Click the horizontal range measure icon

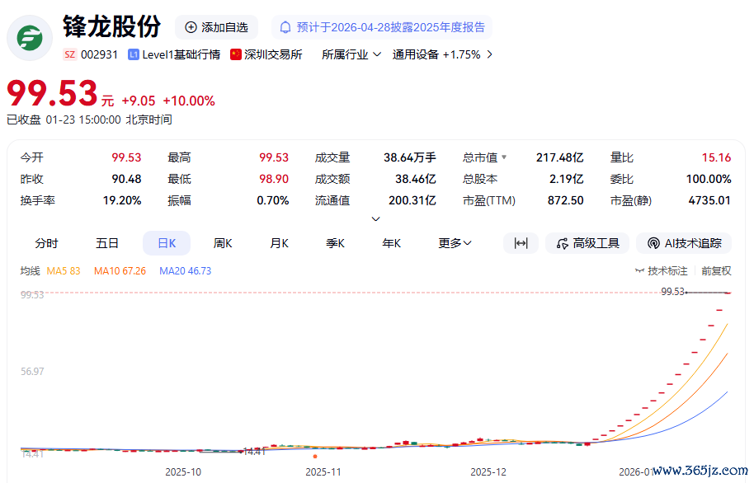(521, 243)
